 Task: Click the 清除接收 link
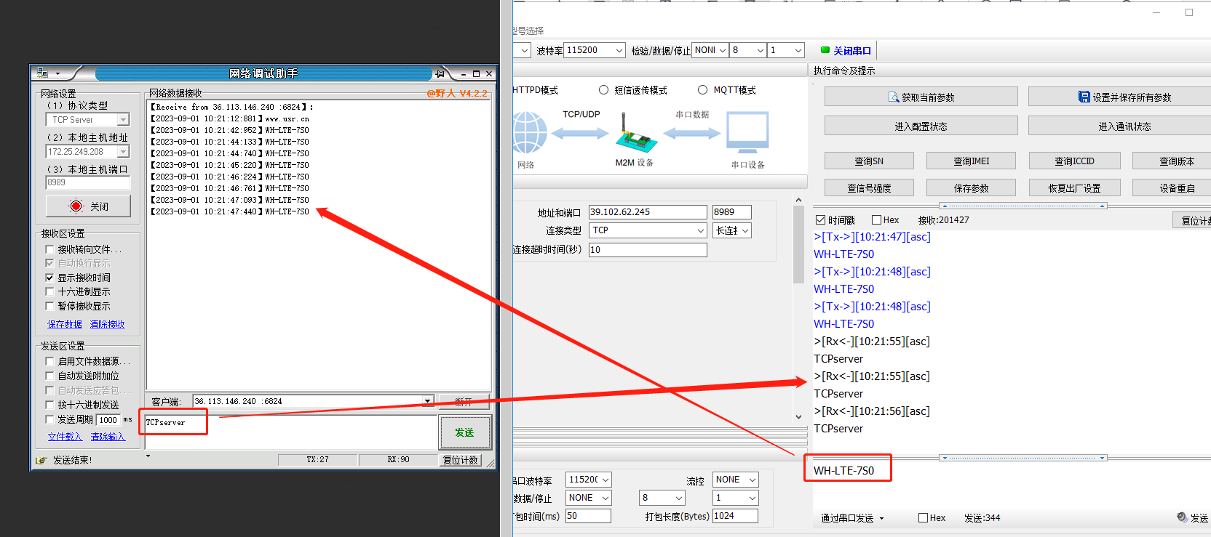[107, 324]
